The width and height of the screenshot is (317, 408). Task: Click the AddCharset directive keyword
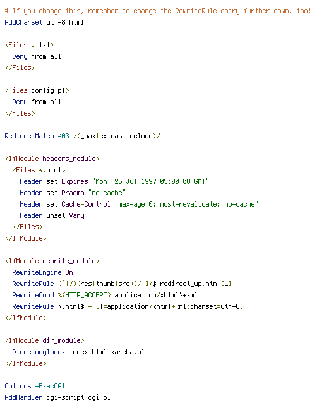(23, 22)
